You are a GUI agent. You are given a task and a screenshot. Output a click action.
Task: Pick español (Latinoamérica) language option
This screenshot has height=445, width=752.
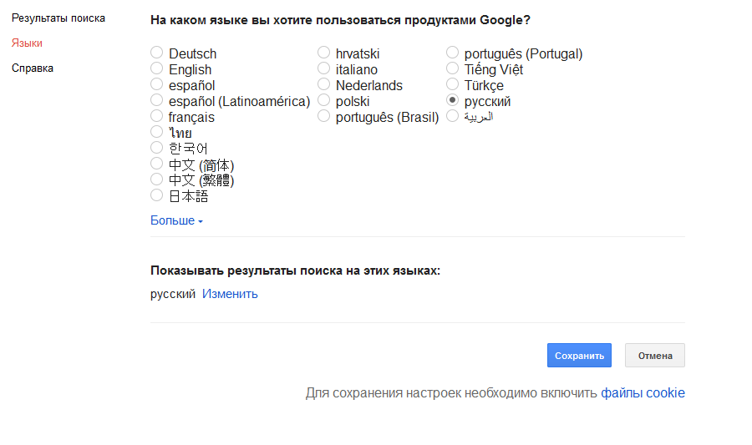[156, 101]
